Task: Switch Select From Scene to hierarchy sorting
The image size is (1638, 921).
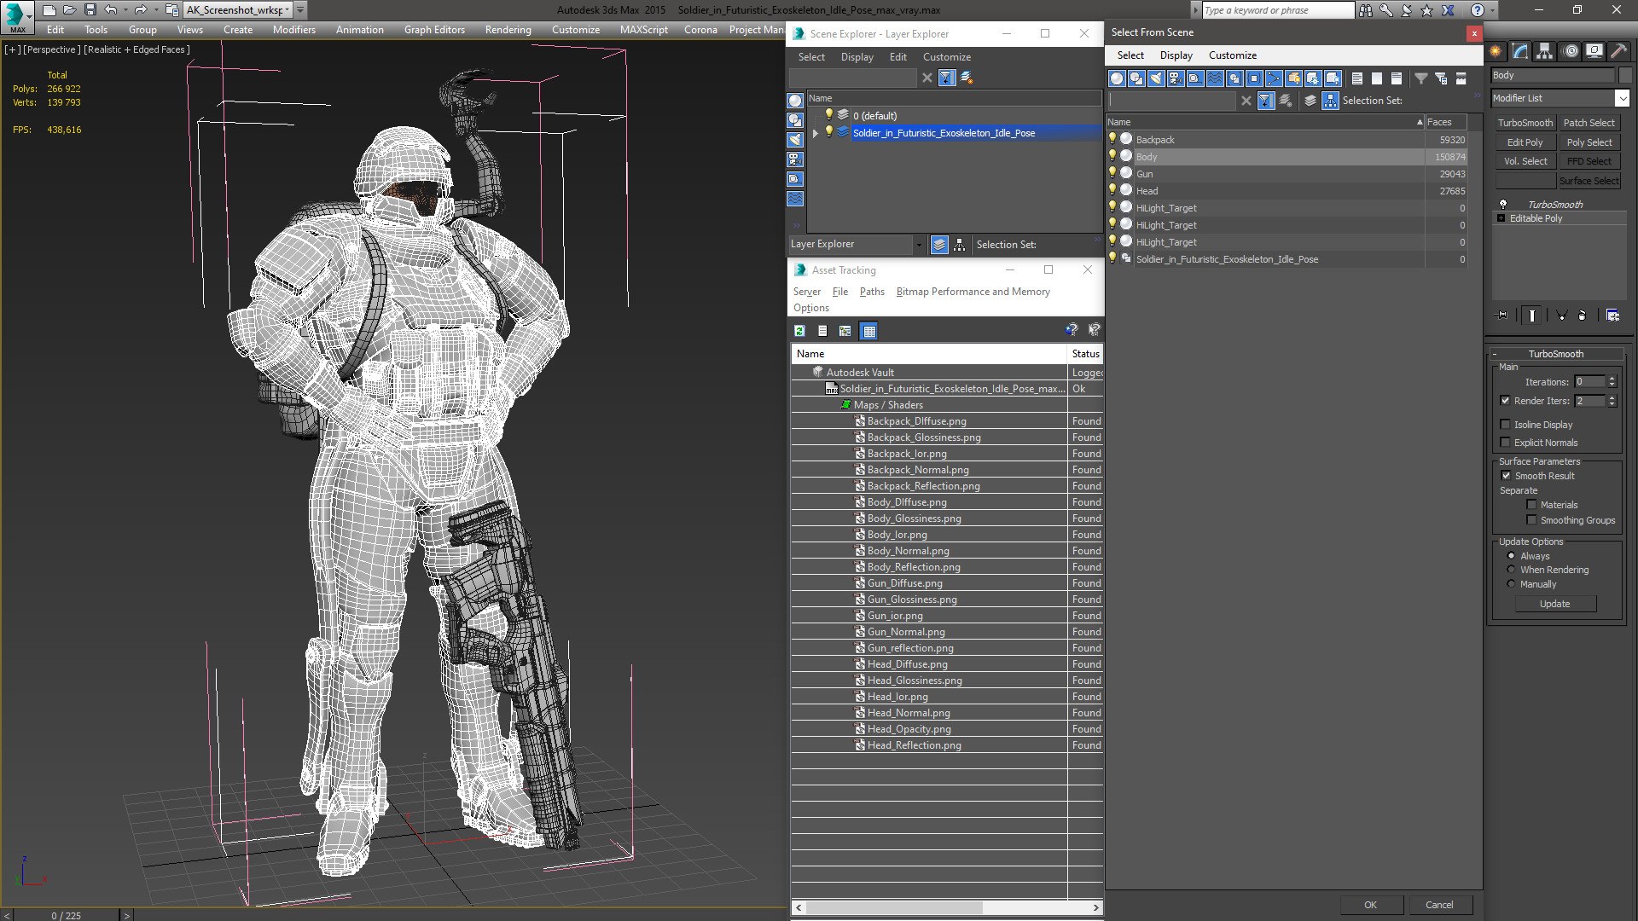Action: [x=1331, y=101]
